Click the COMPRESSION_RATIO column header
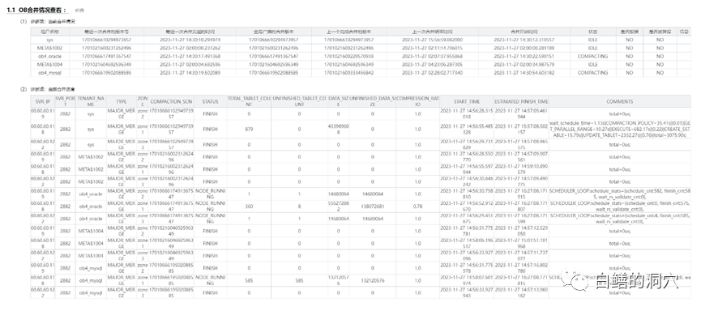 point(417,101)
